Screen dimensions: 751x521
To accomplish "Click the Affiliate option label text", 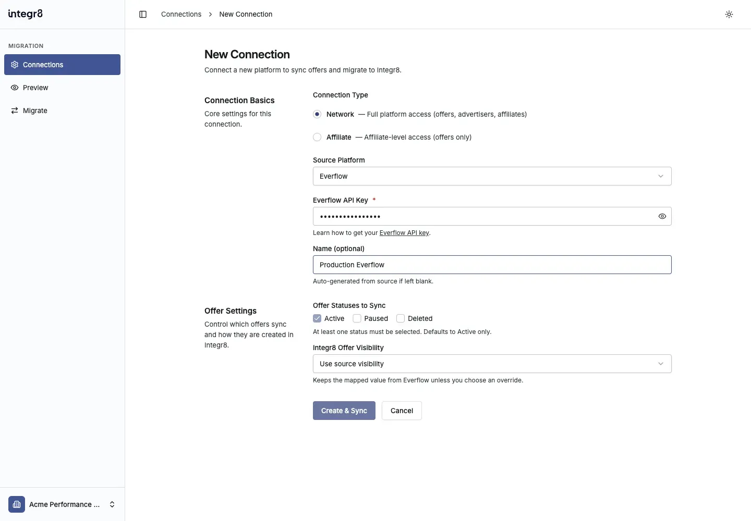I will tap(339, 137).
